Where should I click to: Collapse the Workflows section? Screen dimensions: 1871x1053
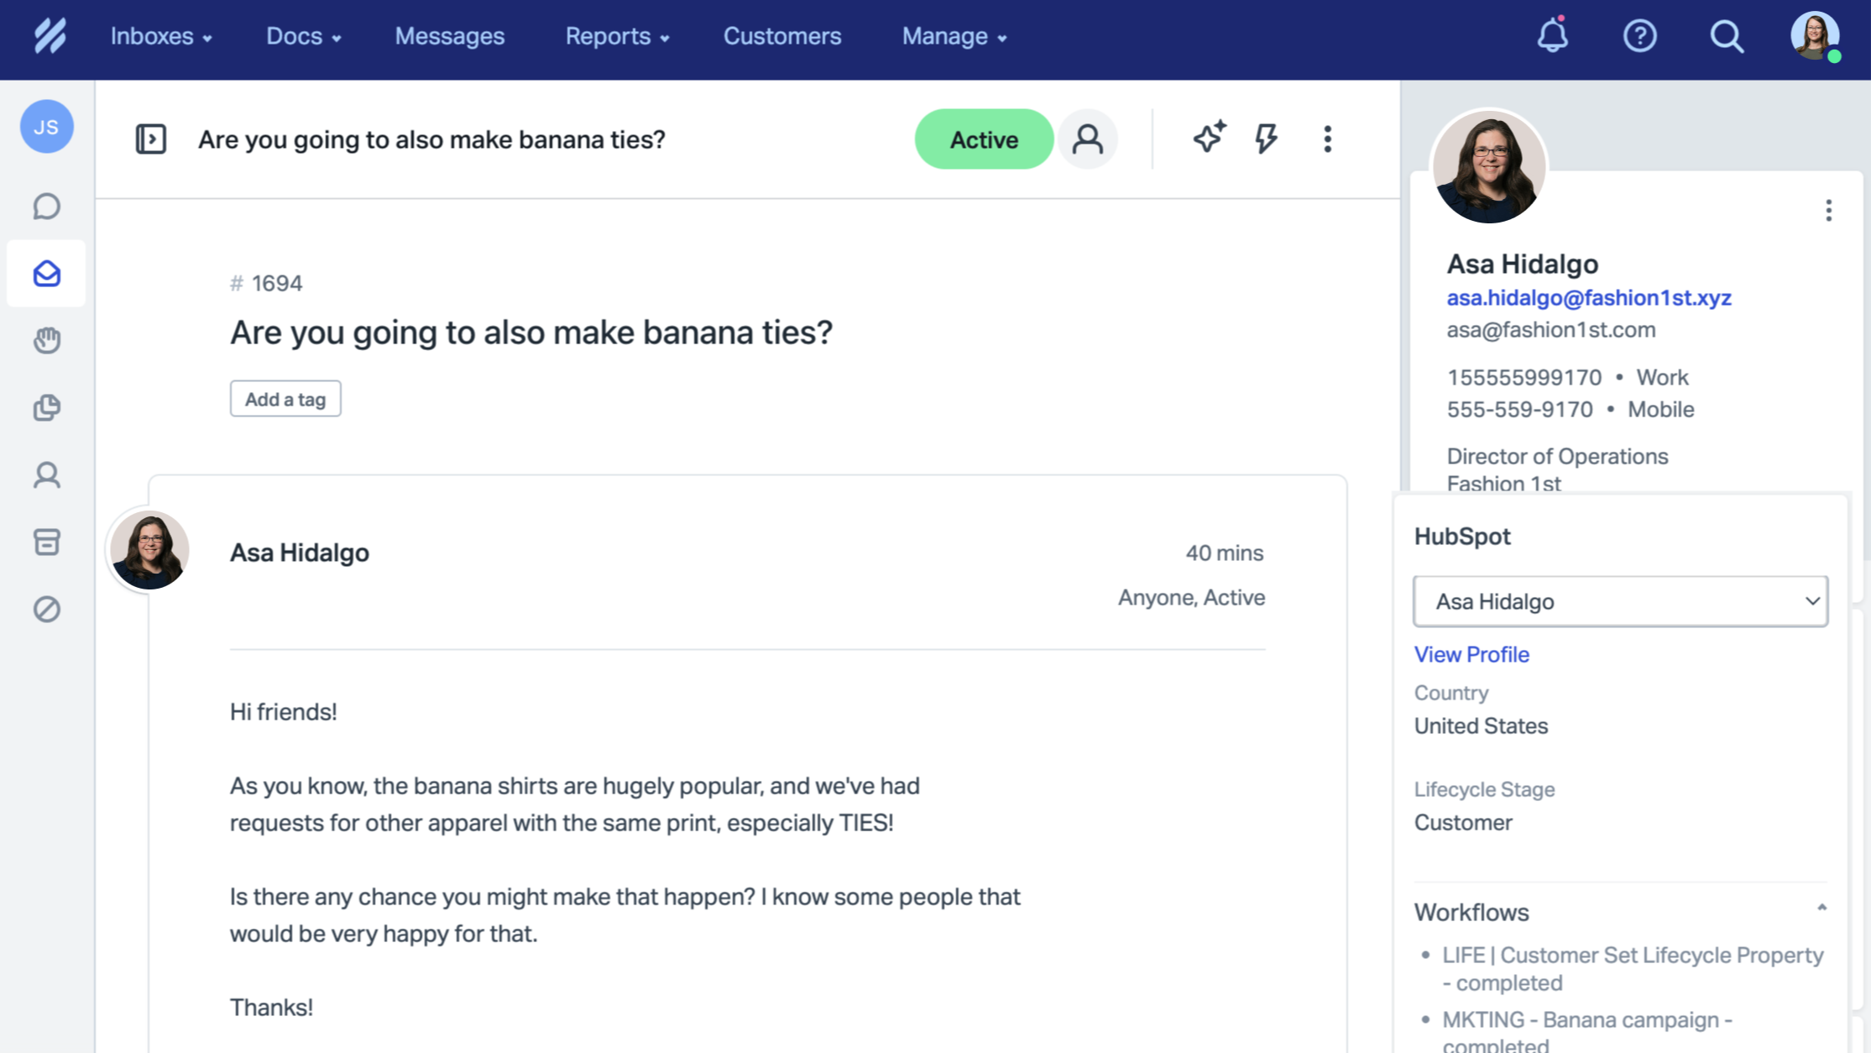(x=1821, y=908)
